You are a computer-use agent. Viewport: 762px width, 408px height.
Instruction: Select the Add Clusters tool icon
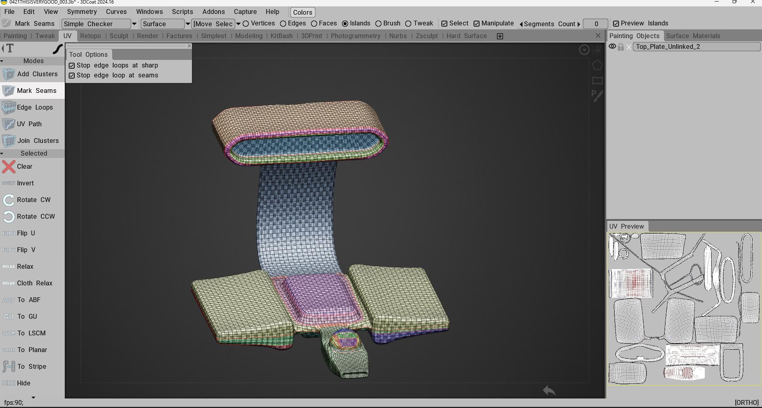[x=8, y=74]
